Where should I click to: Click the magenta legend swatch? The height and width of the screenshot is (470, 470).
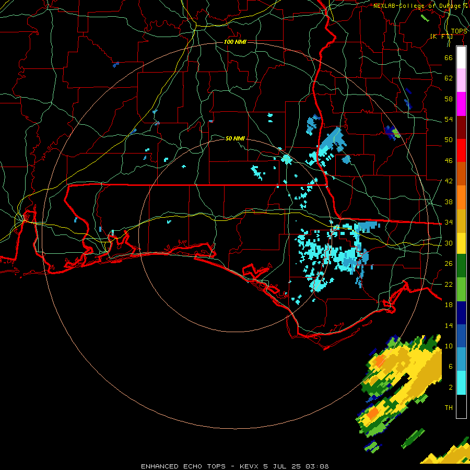pos(461,104)
